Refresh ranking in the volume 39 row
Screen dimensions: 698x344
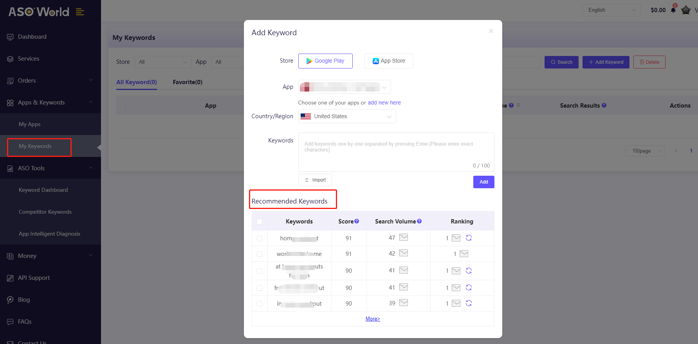coord(469,303)
